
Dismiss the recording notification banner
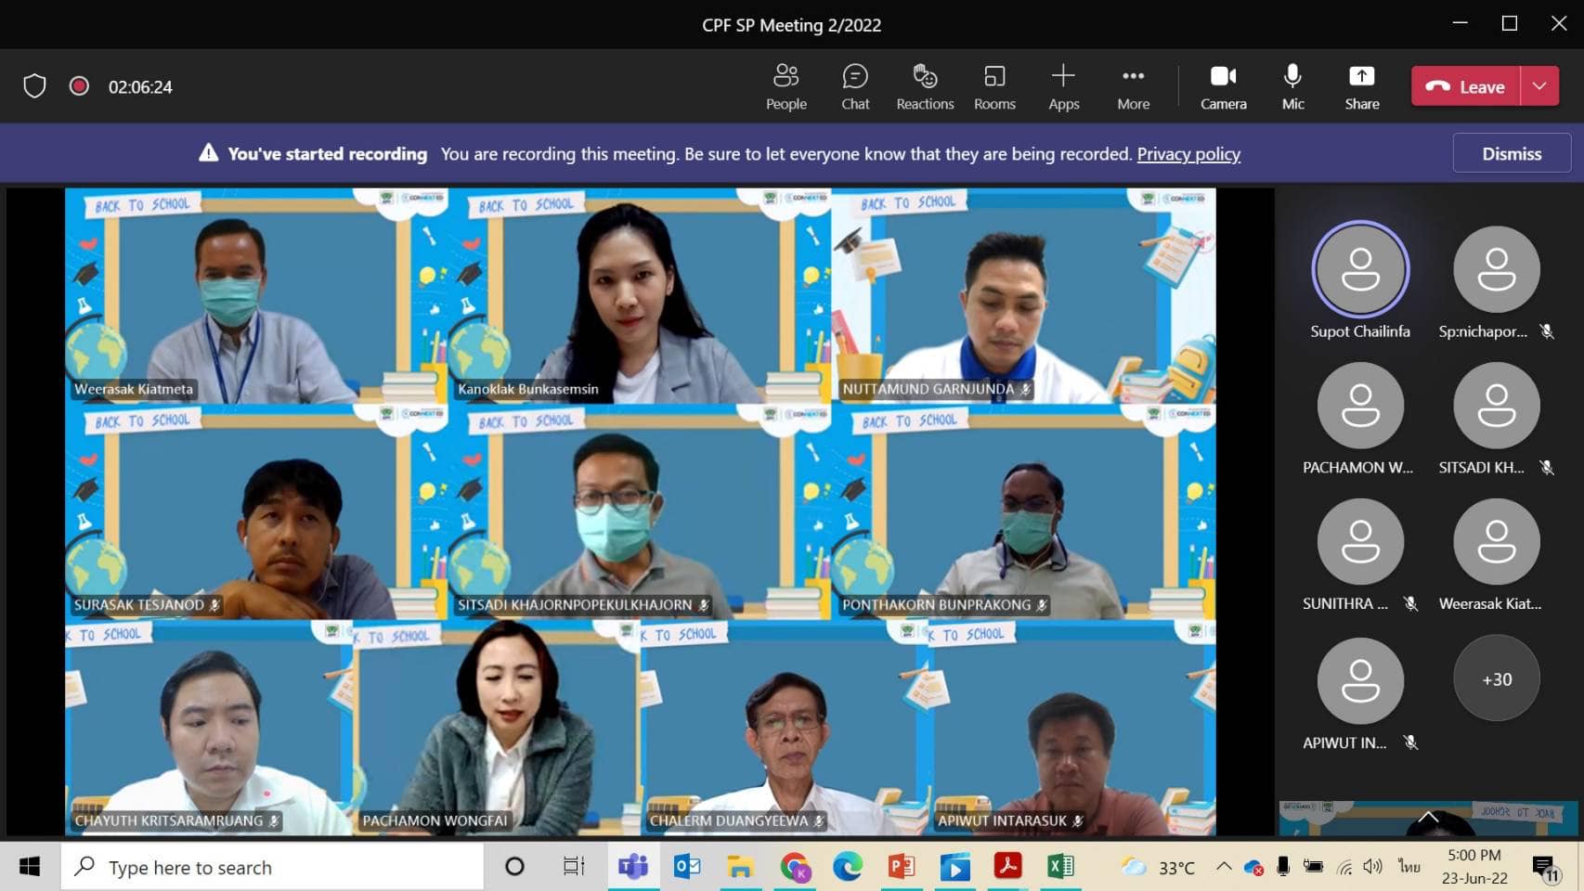[x=1511, y=153]
